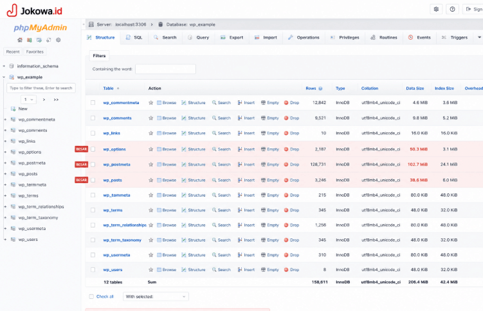Click the Filters heading label

pos(99,56)
